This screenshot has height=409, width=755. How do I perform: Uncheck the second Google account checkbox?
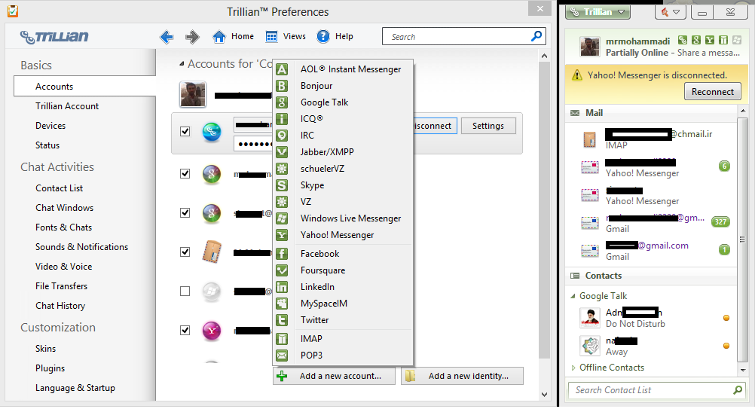185,212
